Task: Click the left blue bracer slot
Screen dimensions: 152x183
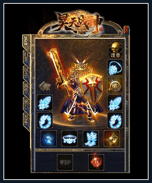Action: click(x=45, y=103)
